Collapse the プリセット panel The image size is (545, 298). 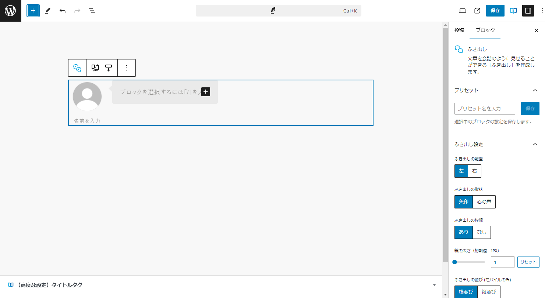(x=496, y=90)
